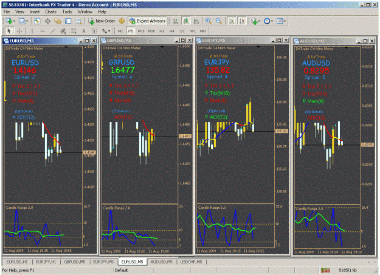
Task: Open the View menu
Action: point(19,12)
